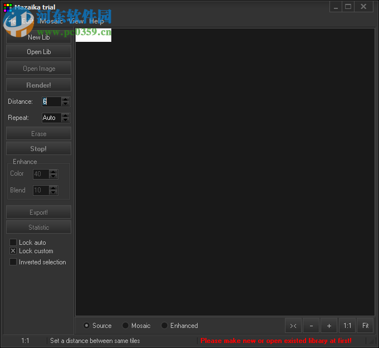Set zoom to 1:1 in bottom toolbar
379x348 pixels.
point(347,326)
